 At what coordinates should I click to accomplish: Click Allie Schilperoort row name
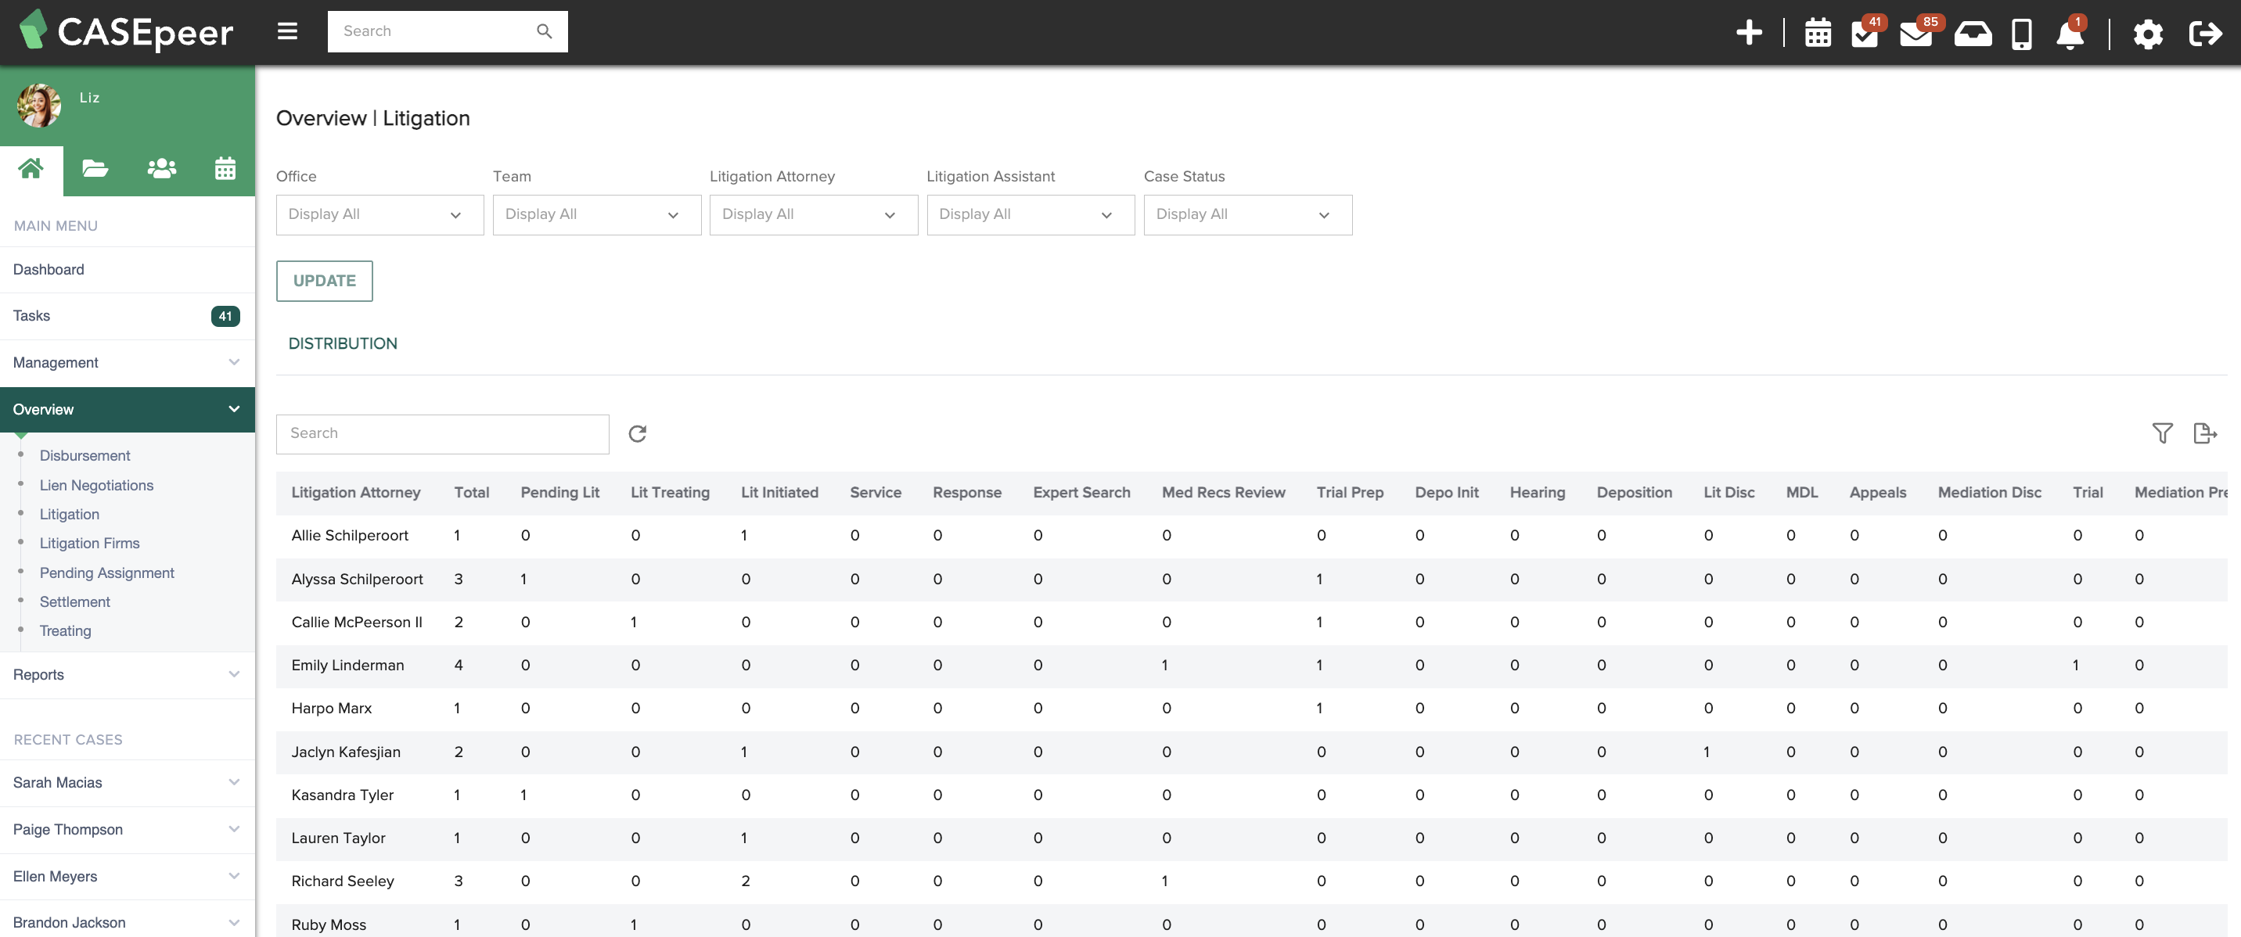click(x=349, y=536)
